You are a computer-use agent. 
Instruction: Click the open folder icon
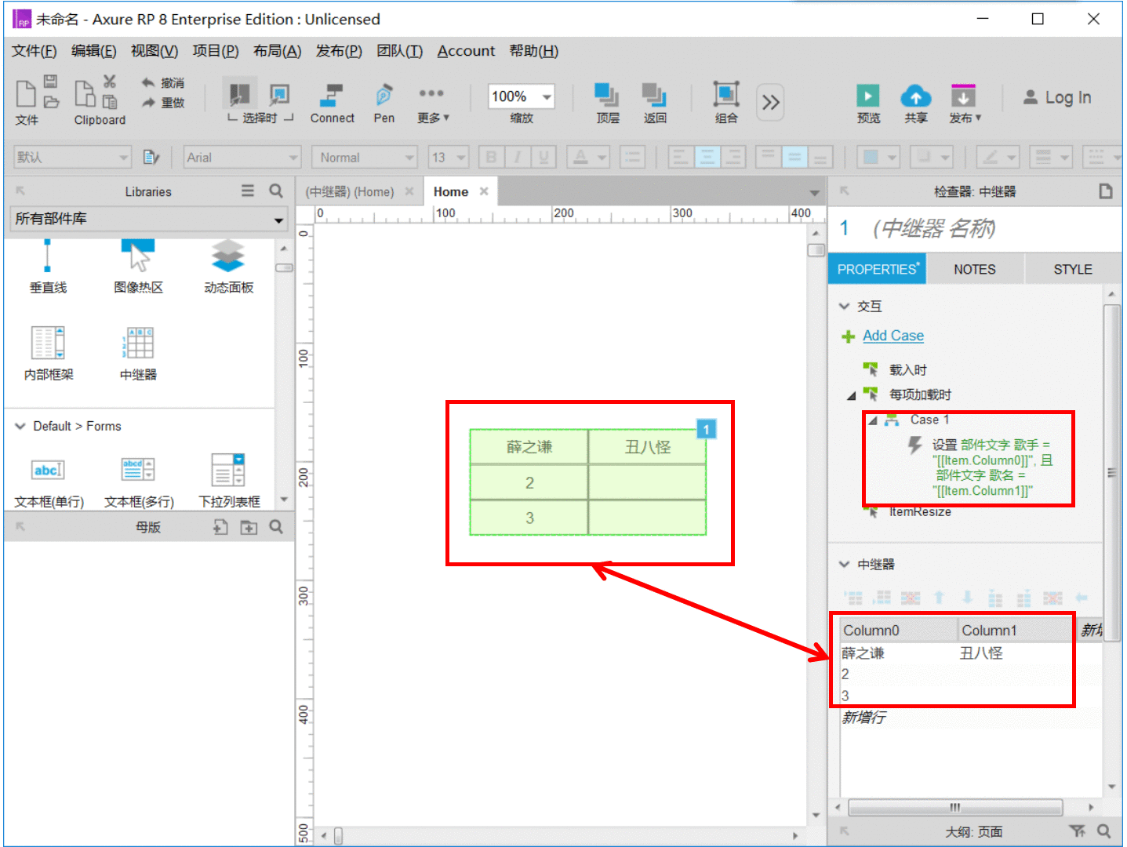pos(51,102)
